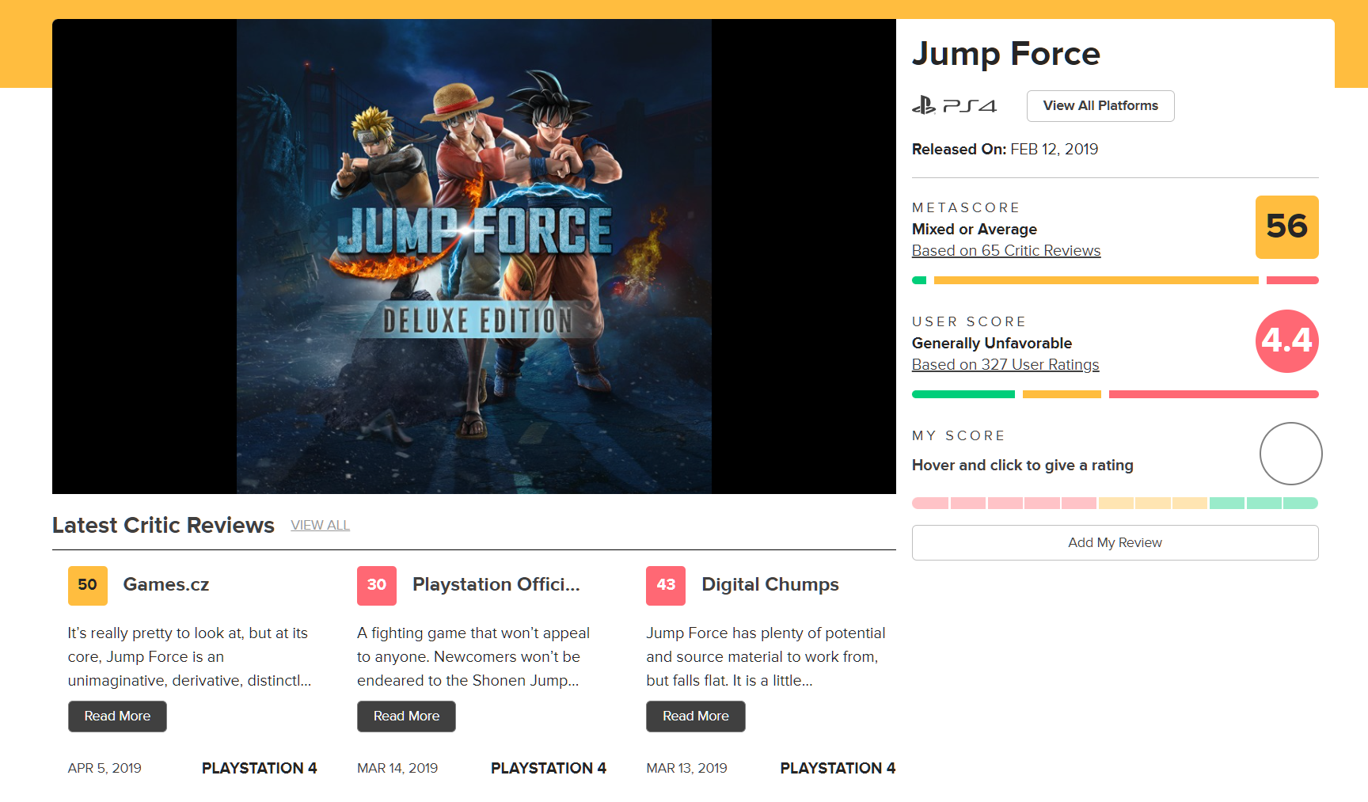Click the Games.cz score badge of 50
This screenshot has width=1368, height=802.
88,585
